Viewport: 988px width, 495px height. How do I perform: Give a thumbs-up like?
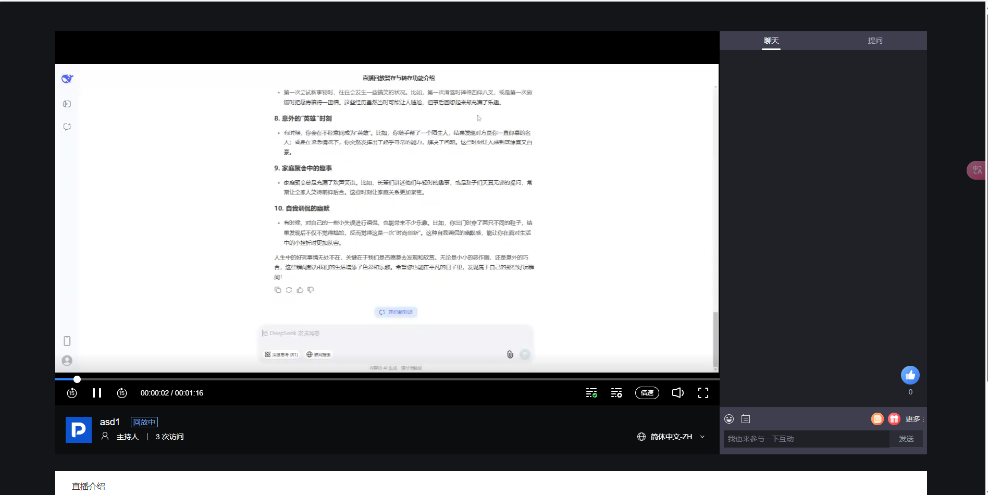910,375
